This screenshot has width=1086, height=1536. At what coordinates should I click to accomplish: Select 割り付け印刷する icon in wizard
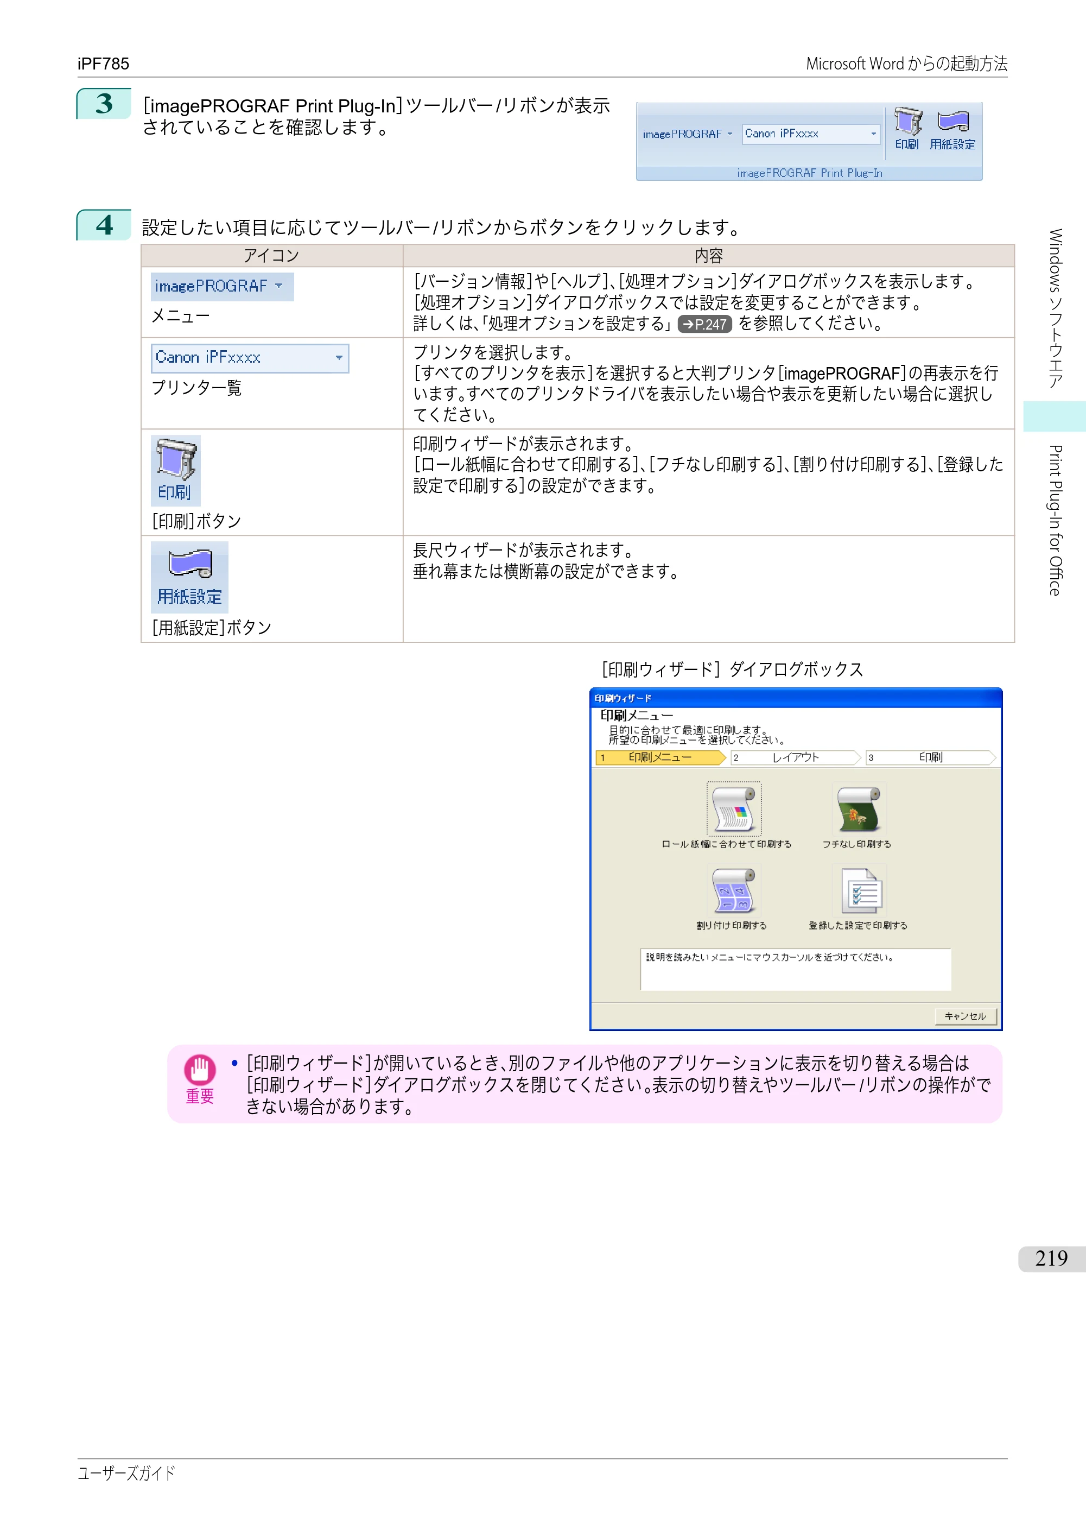(734, 890)
